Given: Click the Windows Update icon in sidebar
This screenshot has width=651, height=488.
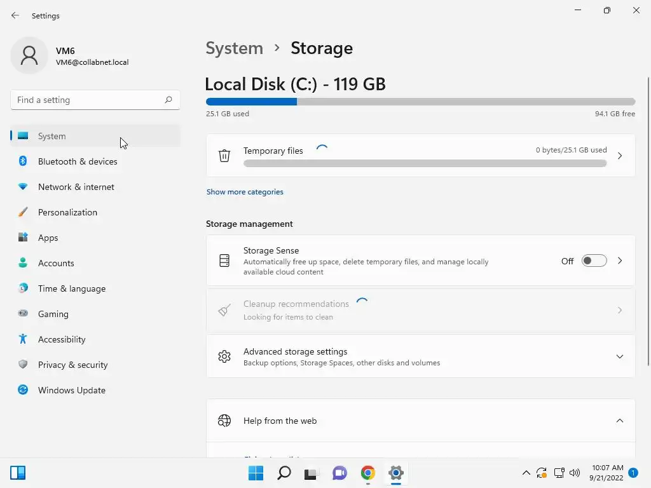Looking at the screenshot, I should (x=23, y=390).
